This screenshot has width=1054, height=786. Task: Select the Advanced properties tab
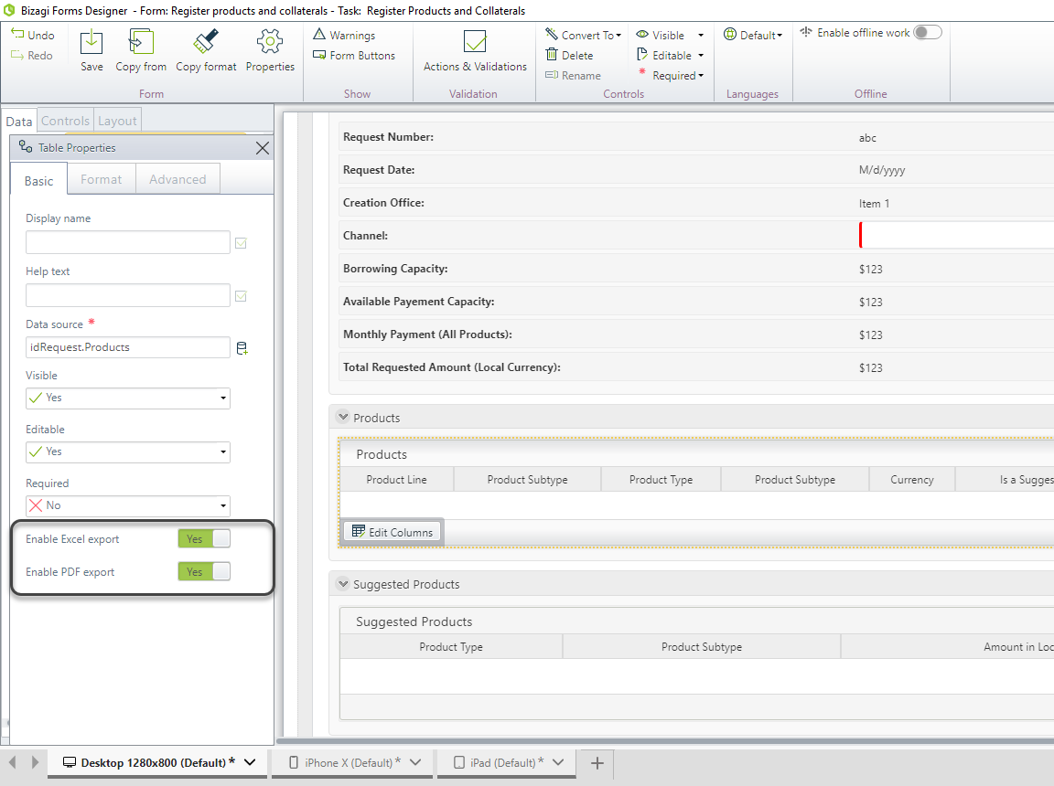(x=177, y=179)
